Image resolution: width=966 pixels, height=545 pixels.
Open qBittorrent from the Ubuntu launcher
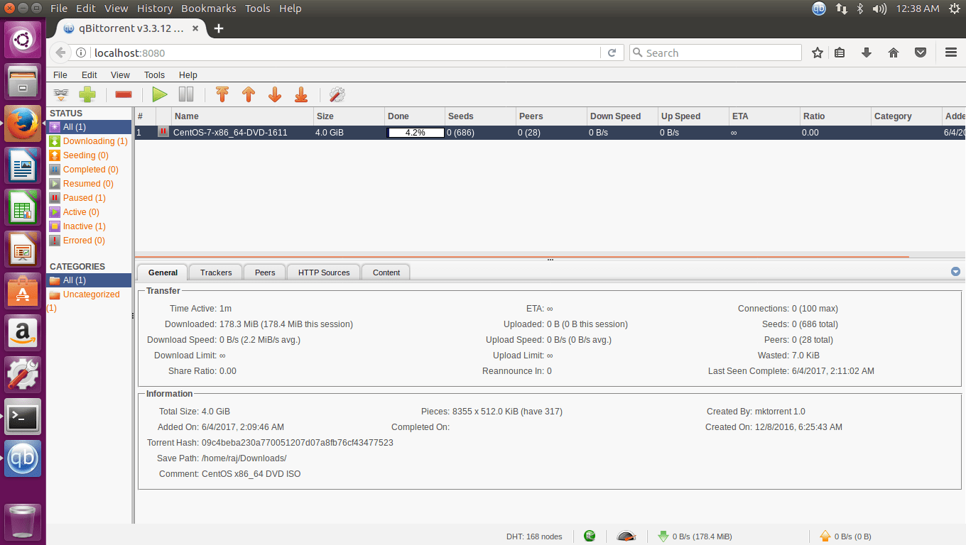(x=23, y=458)
